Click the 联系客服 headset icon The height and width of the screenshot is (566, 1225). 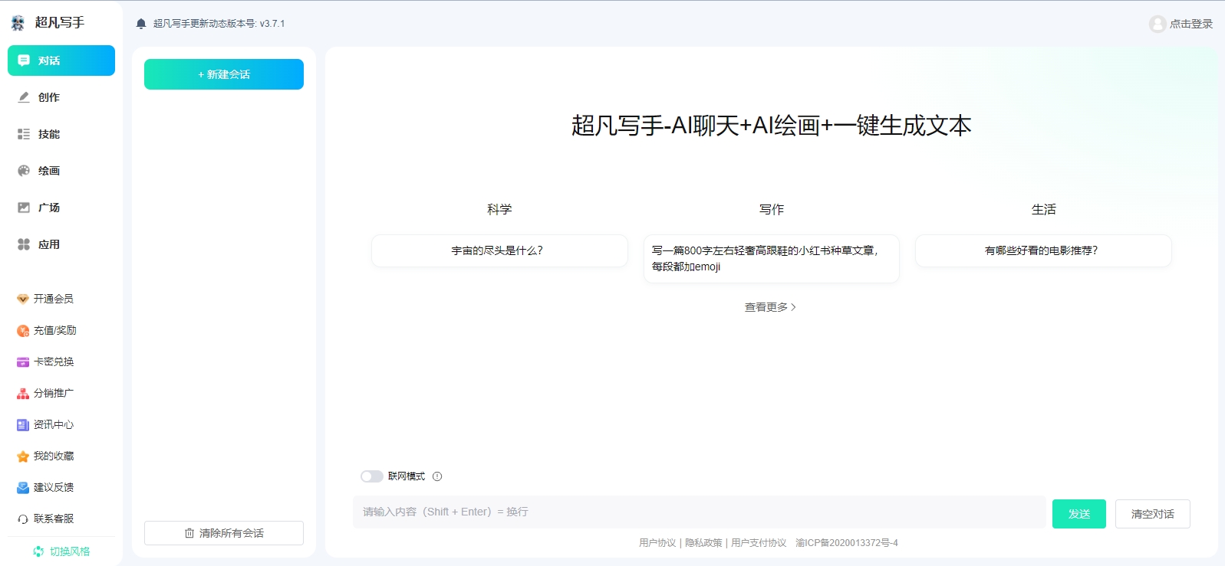click(x=23, y=519)
